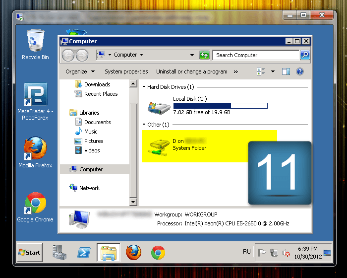The width and height of the screenshot is (347, 278).
Task: Toggle the preview pane button
Action: pos(286,71)
